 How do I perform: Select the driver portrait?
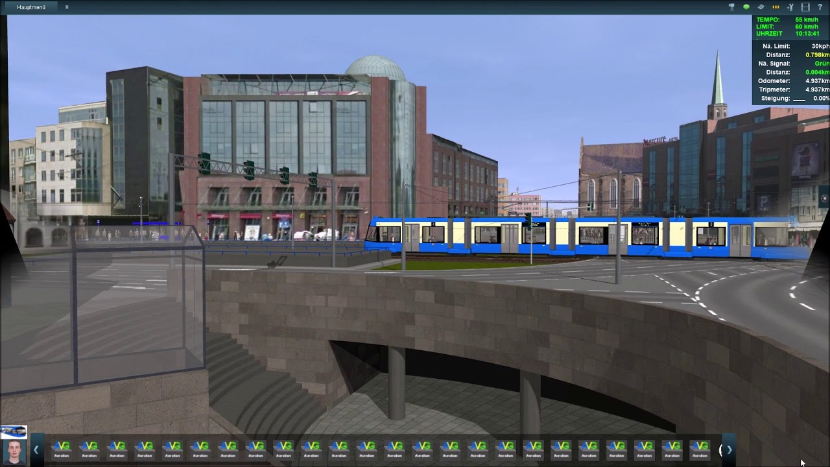[x=14, y=452]
